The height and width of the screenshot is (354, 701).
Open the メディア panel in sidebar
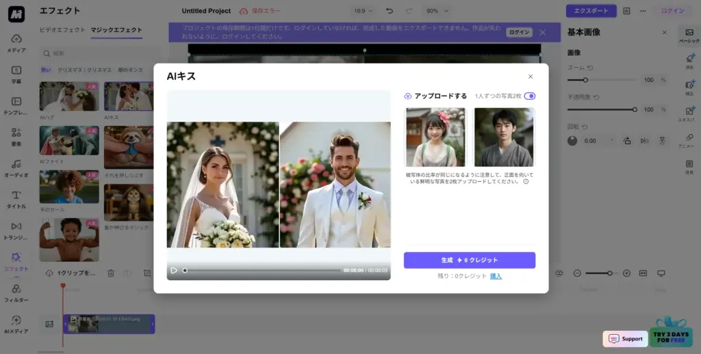[16, 43]
